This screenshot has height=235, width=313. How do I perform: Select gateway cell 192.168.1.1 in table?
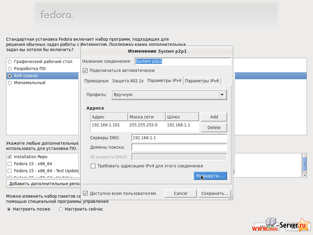[x=179, y=125]
